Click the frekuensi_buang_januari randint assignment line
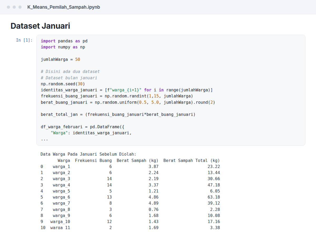Image resolution: width=316 pixels, height=237 pixels. tap(117, 96)
